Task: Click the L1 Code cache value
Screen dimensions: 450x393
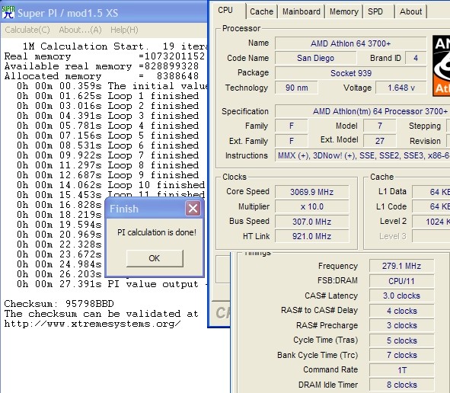Action: 431,206
